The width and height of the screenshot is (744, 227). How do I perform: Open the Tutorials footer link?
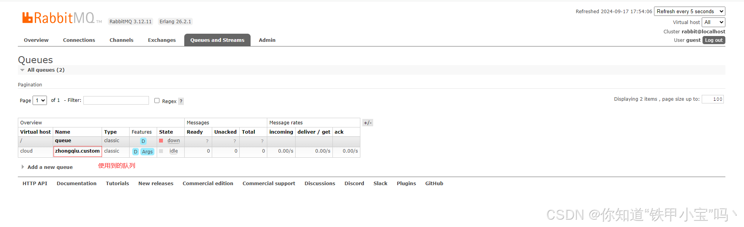click(x=118, y=183)
